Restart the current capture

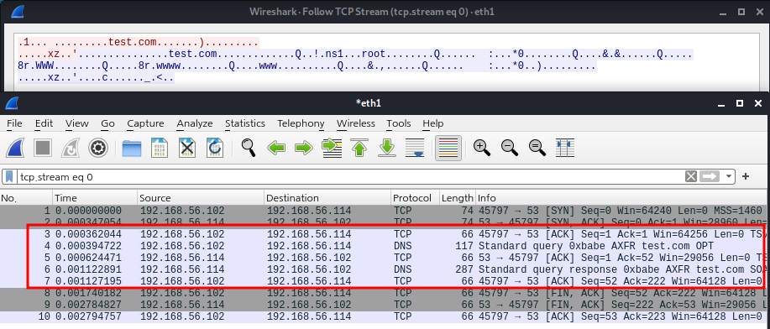coord(71,148)
